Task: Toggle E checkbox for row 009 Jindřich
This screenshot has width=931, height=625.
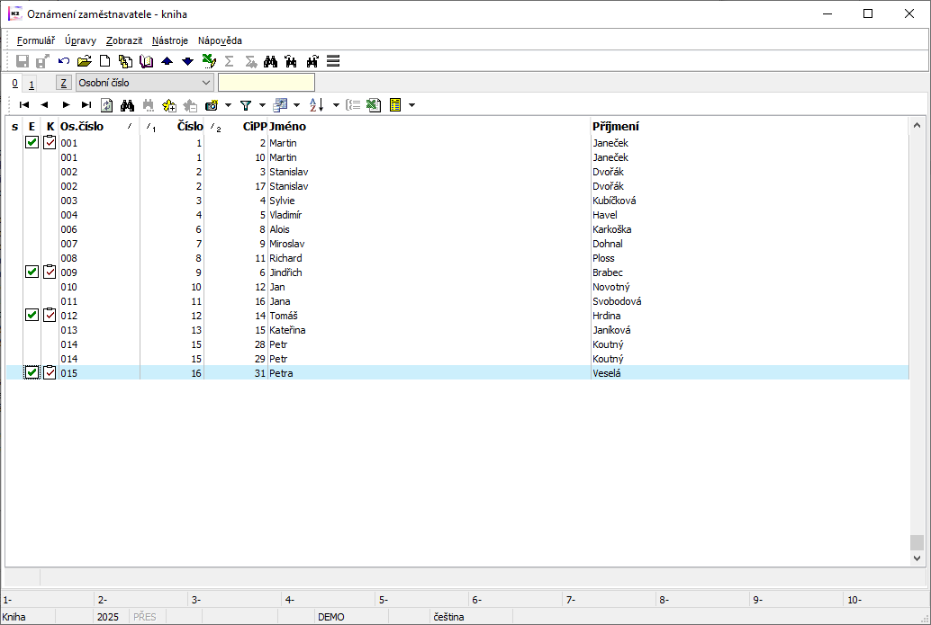Action: 32,272
